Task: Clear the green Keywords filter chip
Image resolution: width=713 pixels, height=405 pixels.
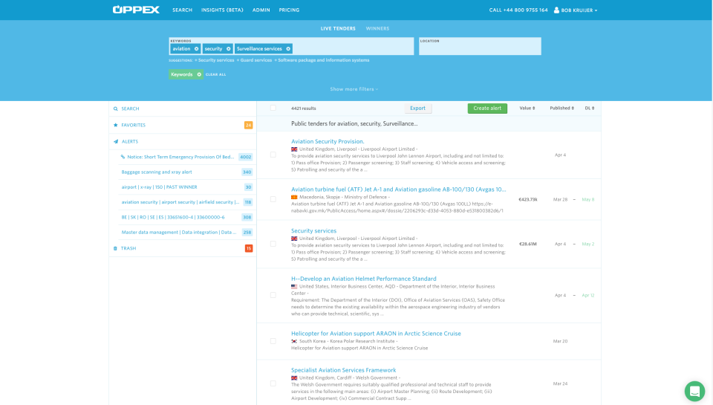Action: tap(199, 74)
